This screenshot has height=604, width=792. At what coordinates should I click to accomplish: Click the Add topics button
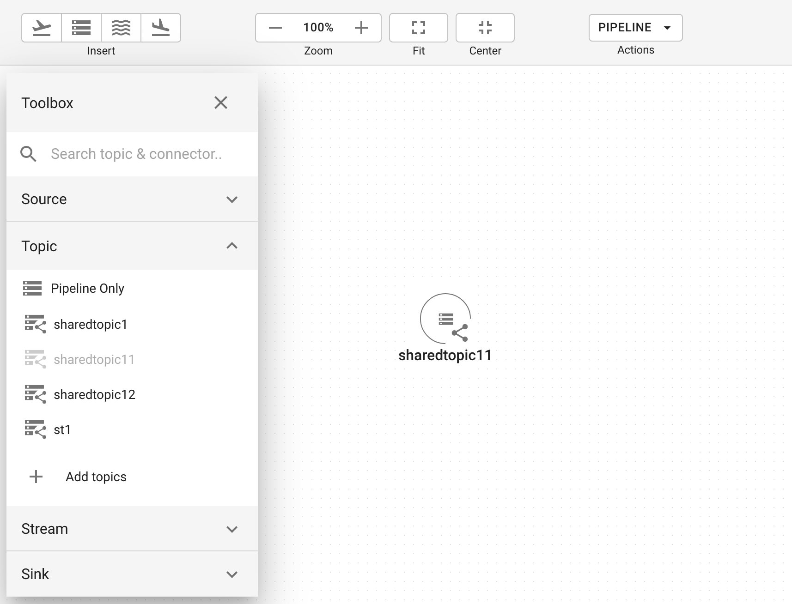96,477
